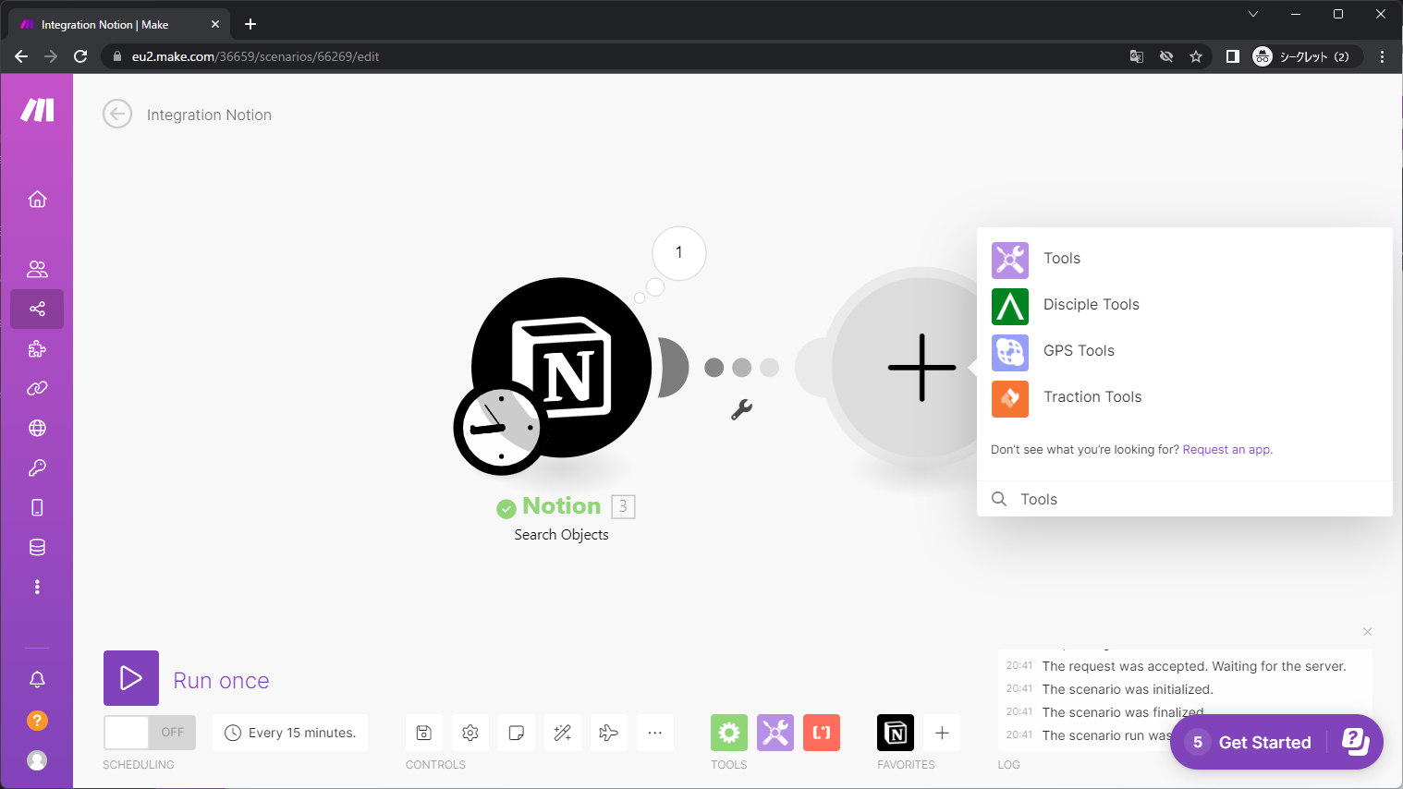This screenshot has height=789, width=1403.
Task: Open the bubble showing 1 operation
Action: [679, 253]
